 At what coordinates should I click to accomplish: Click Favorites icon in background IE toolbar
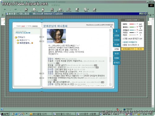pyautogui.click(x=60, y=10)
